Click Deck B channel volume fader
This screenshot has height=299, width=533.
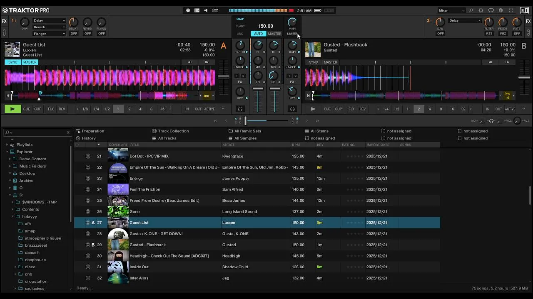pos(274,88)
